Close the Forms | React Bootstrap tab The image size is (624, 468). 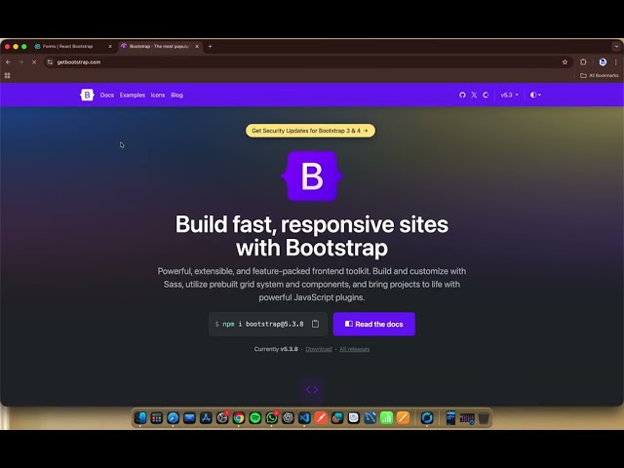click(x=110, y=47)
